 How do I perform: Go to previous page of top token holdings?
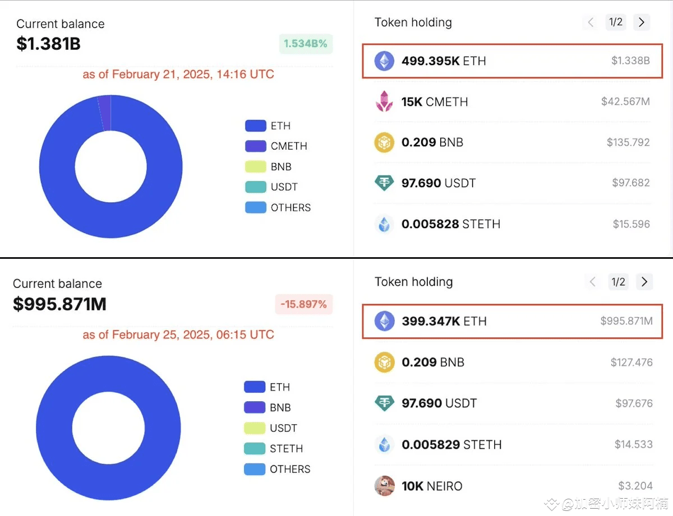tap(591, 22)
